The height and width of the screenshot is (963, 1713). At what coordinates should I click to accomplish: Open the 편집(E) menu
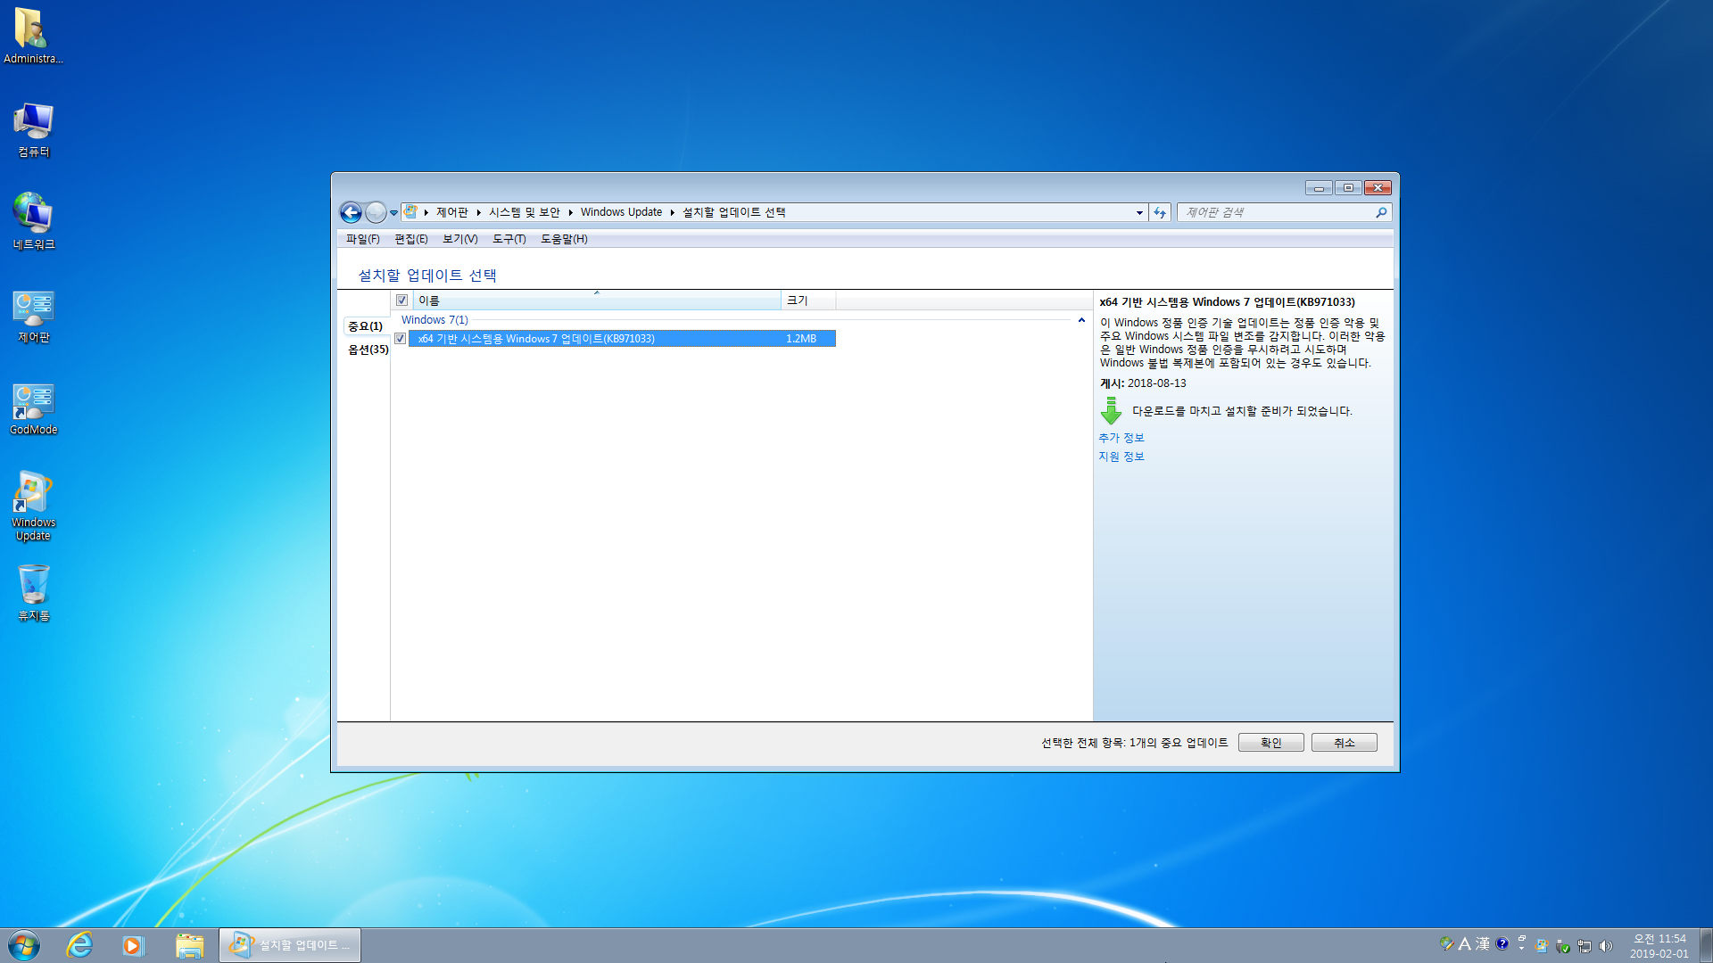pyautogui.click(x=411, y=239)
